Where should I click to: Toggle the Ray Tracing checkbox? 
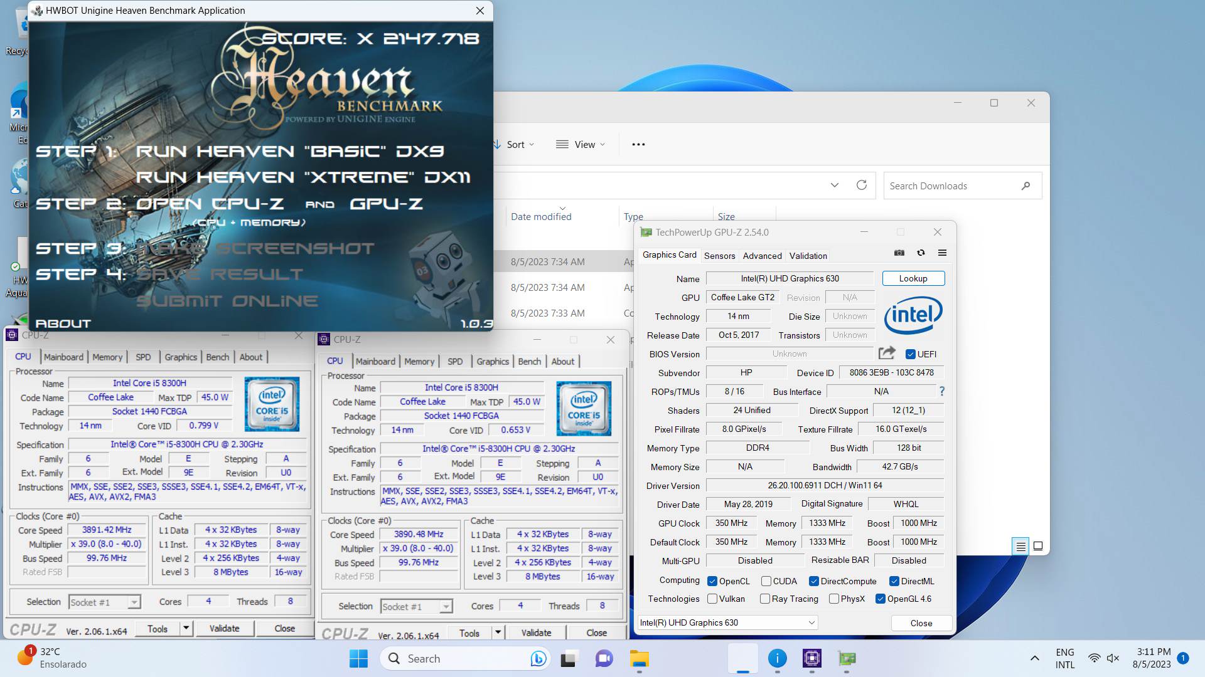764,599
